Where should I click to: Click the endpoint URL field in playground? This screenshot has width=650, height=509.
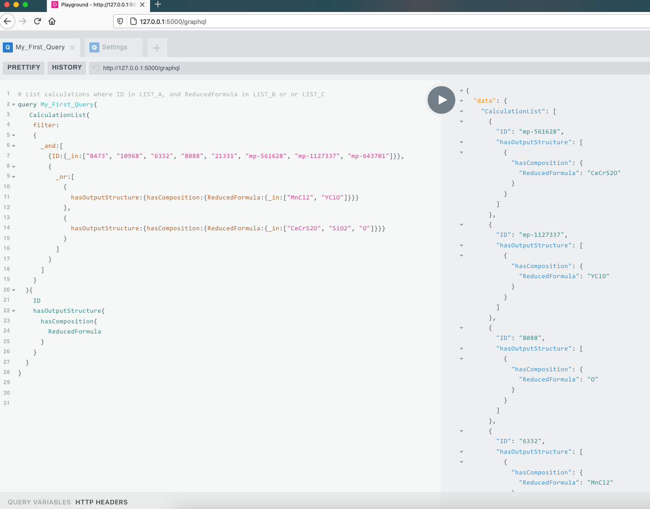coord(368,68)
